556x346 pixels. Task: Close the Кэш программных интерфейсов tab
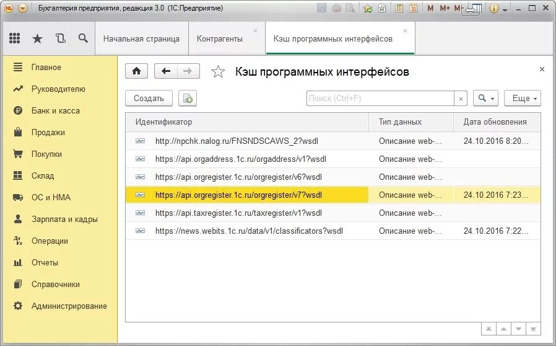[405, 31]
